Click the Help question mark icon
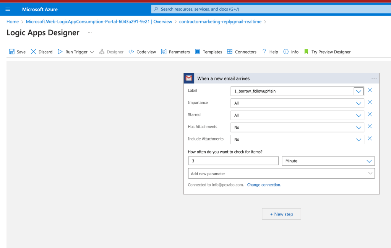 [x=264, y=52]
